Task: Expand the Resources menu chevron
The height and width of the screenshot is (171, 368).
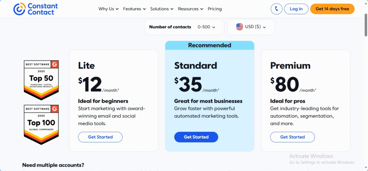Action: point(201,9)
